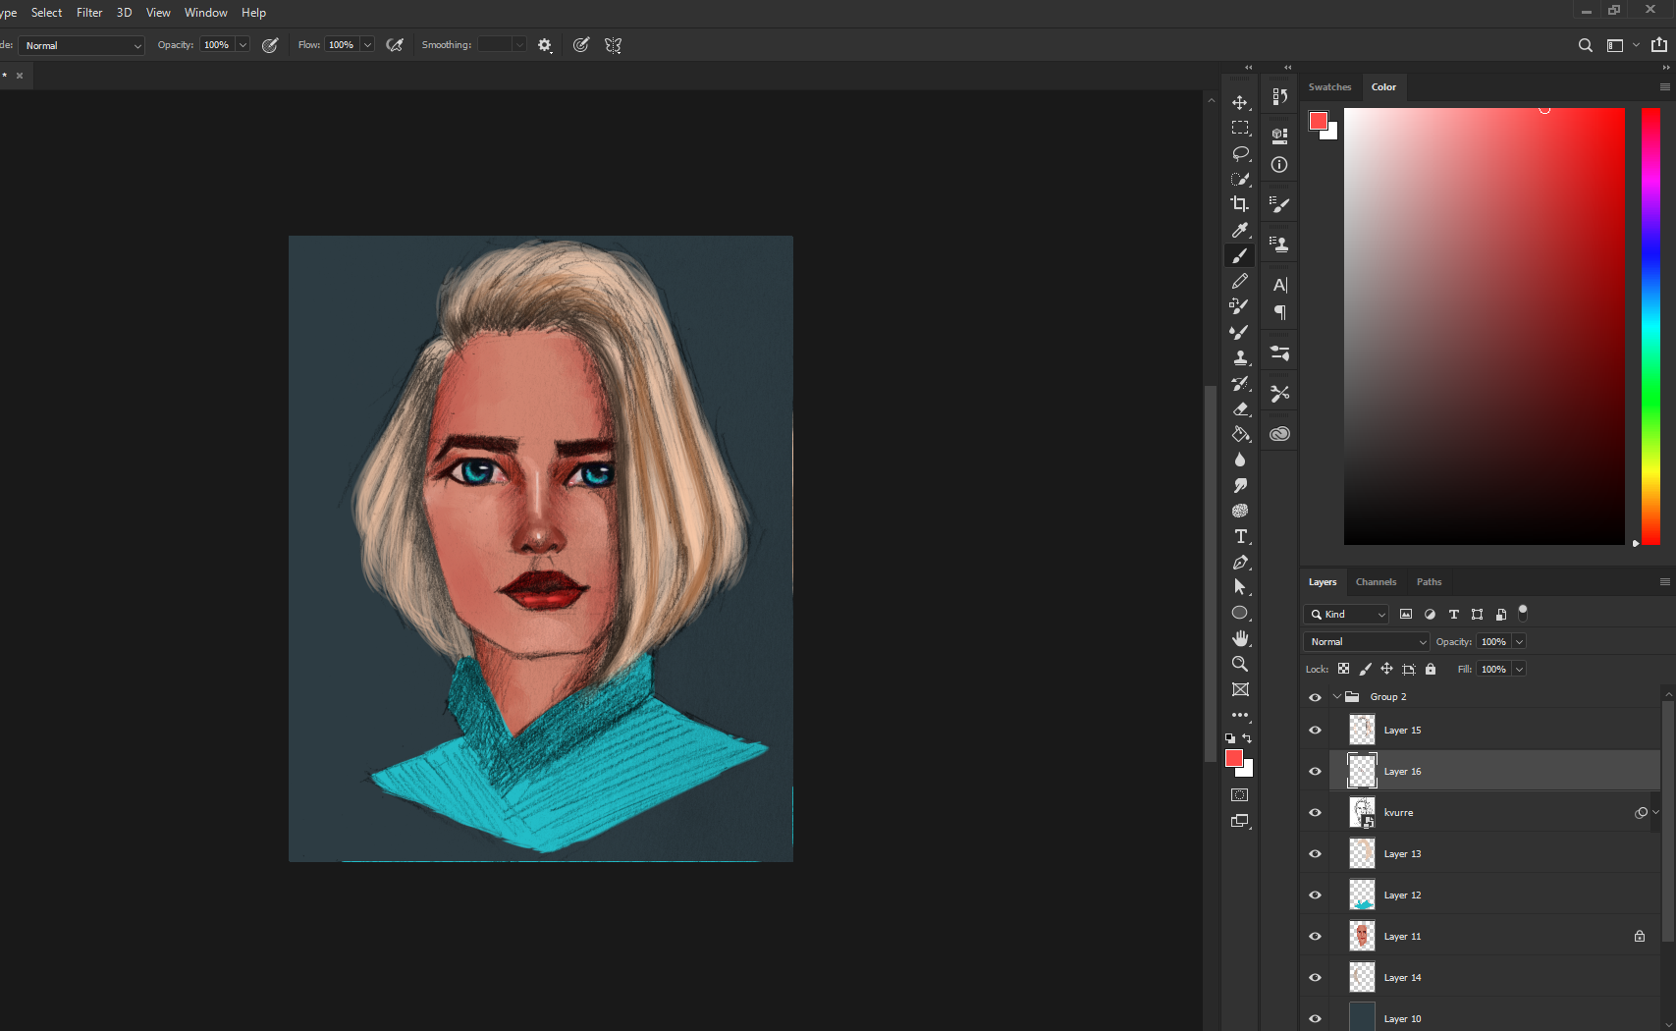Screen dimensions: 1676x1031
Task: Select the Pencil tool
Action: 1240,281
